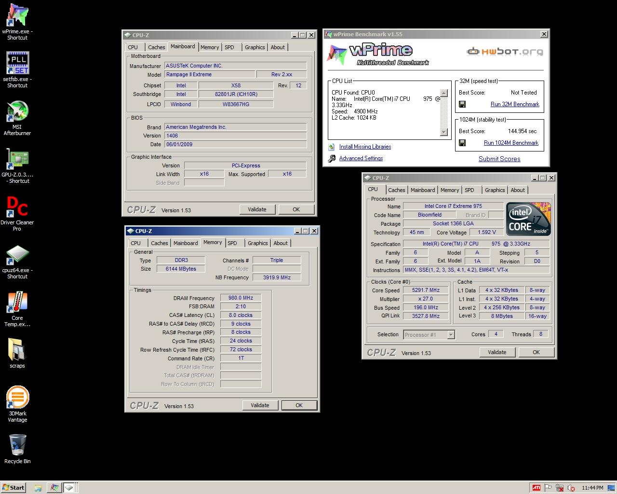Click the x 27.0 Multiplier value

point(426,299)
